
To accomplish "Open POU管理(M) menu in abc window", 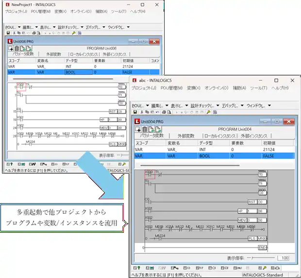I will tap(171, 88).
